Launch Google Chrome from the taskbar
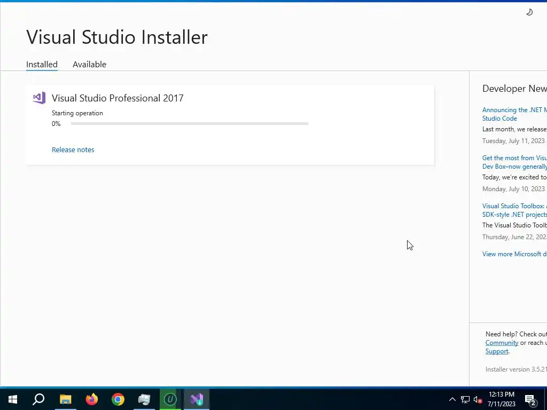 coord(118,399)
